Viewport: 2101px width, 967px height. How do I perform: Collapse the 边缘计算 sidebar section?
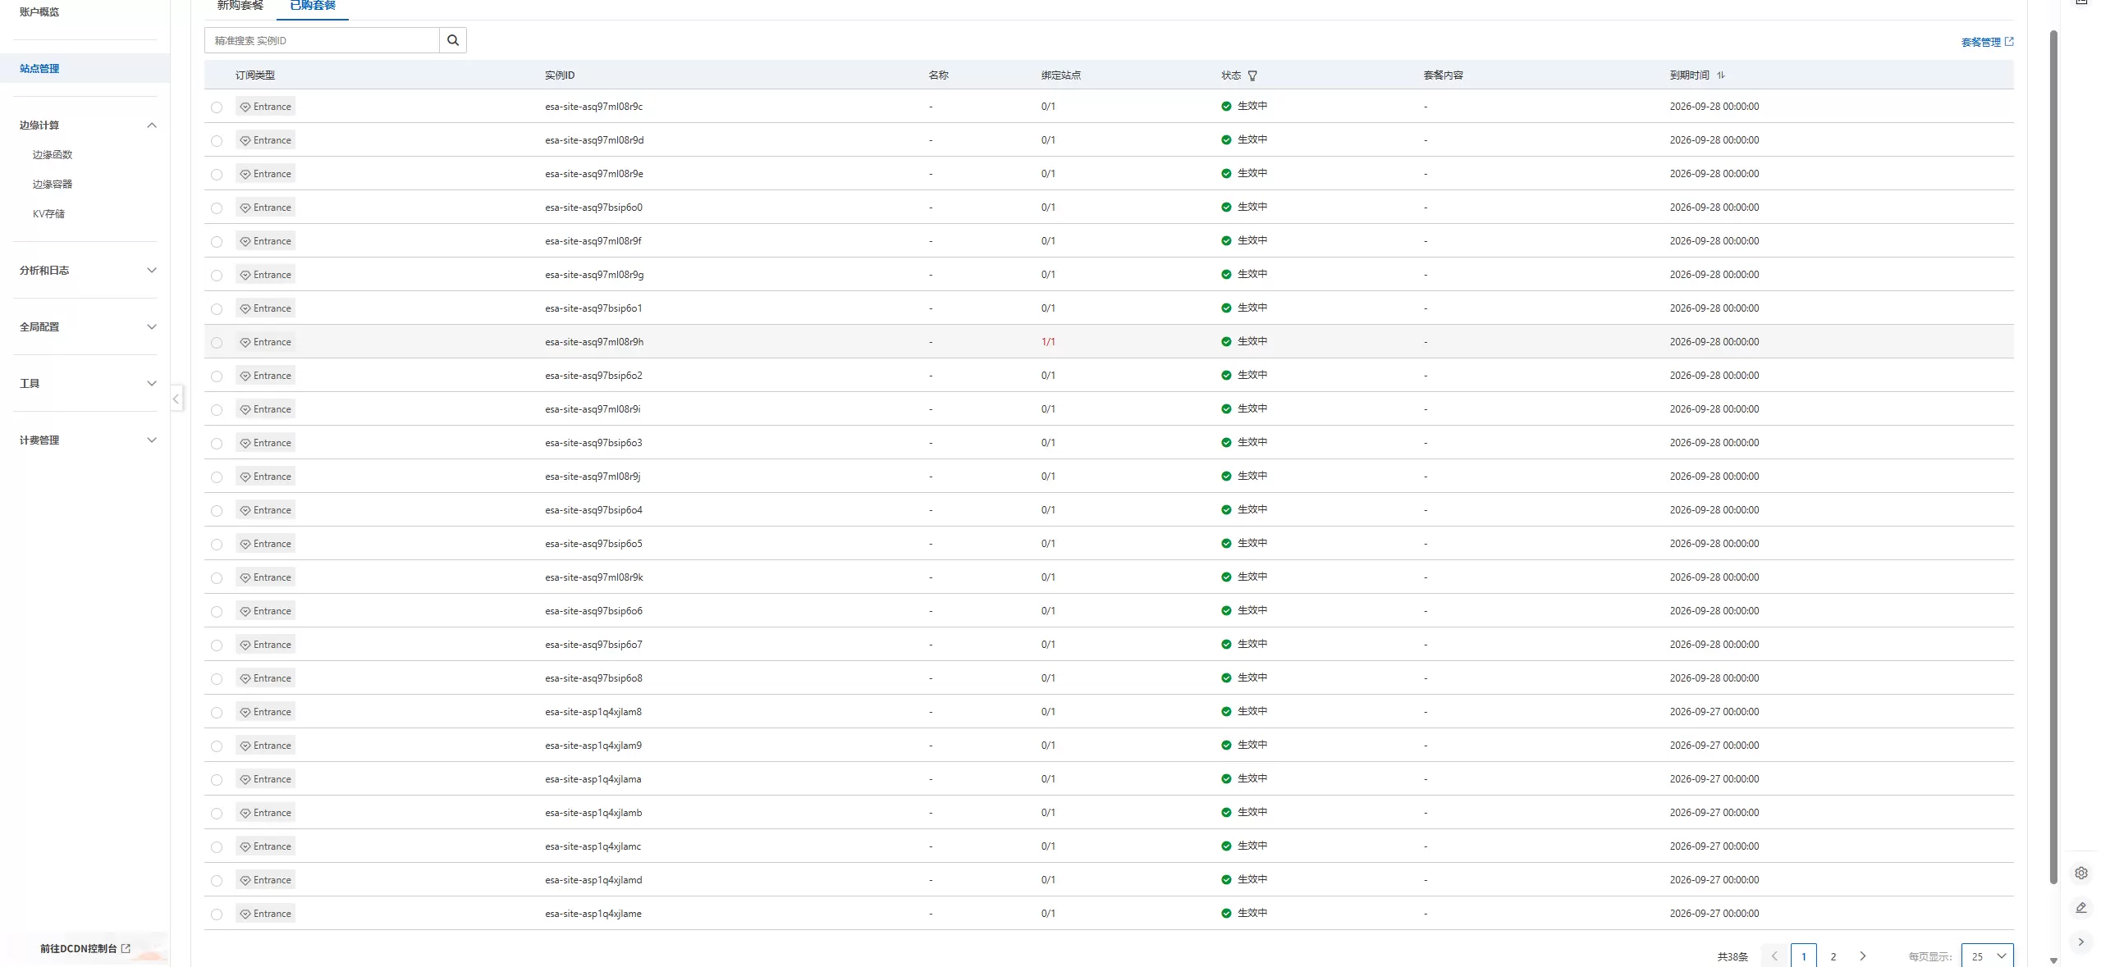(x=151, y=125)
